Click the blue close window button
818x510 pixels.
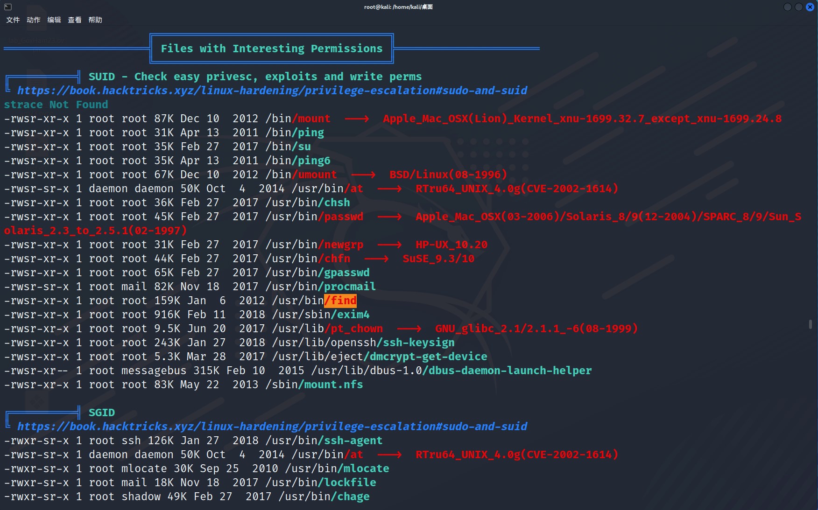(x=810, y=7)
